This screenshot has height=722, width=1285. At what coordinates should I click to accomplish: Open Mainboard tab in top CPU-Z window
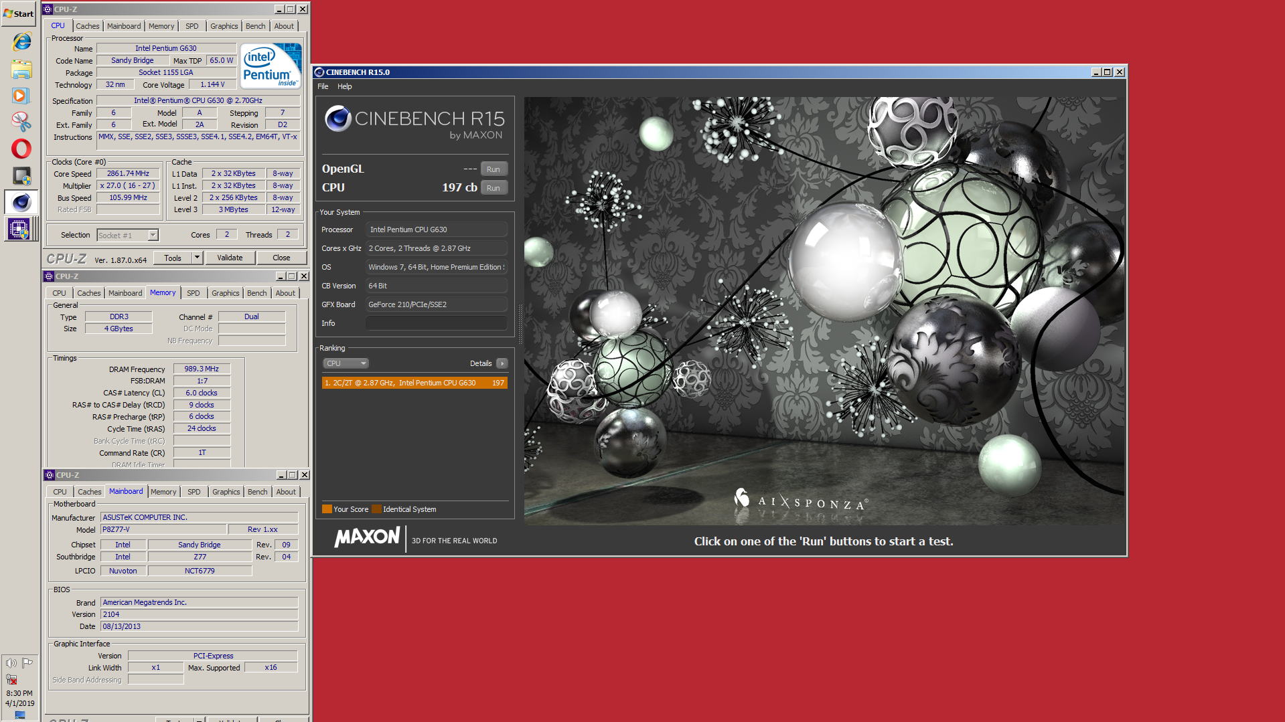pos(124,26)
